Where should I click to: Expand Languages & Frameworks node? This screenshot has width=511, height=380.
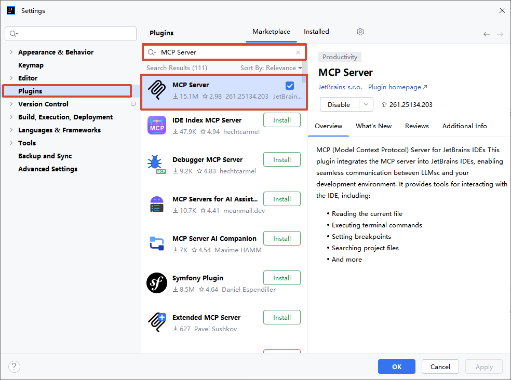click(x=11, y=130)
